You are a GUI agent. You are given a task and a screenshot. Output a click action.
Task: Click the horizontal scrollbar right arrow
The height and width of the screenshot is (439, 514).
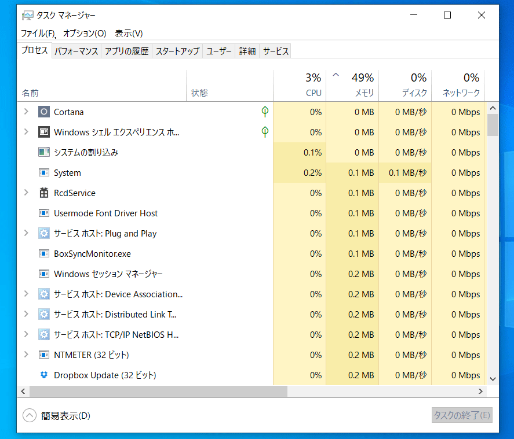(x=480, y=391)
